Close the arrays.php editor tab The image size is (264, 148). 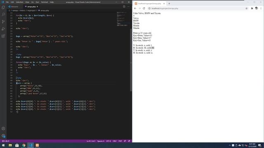tap(38, 7)
